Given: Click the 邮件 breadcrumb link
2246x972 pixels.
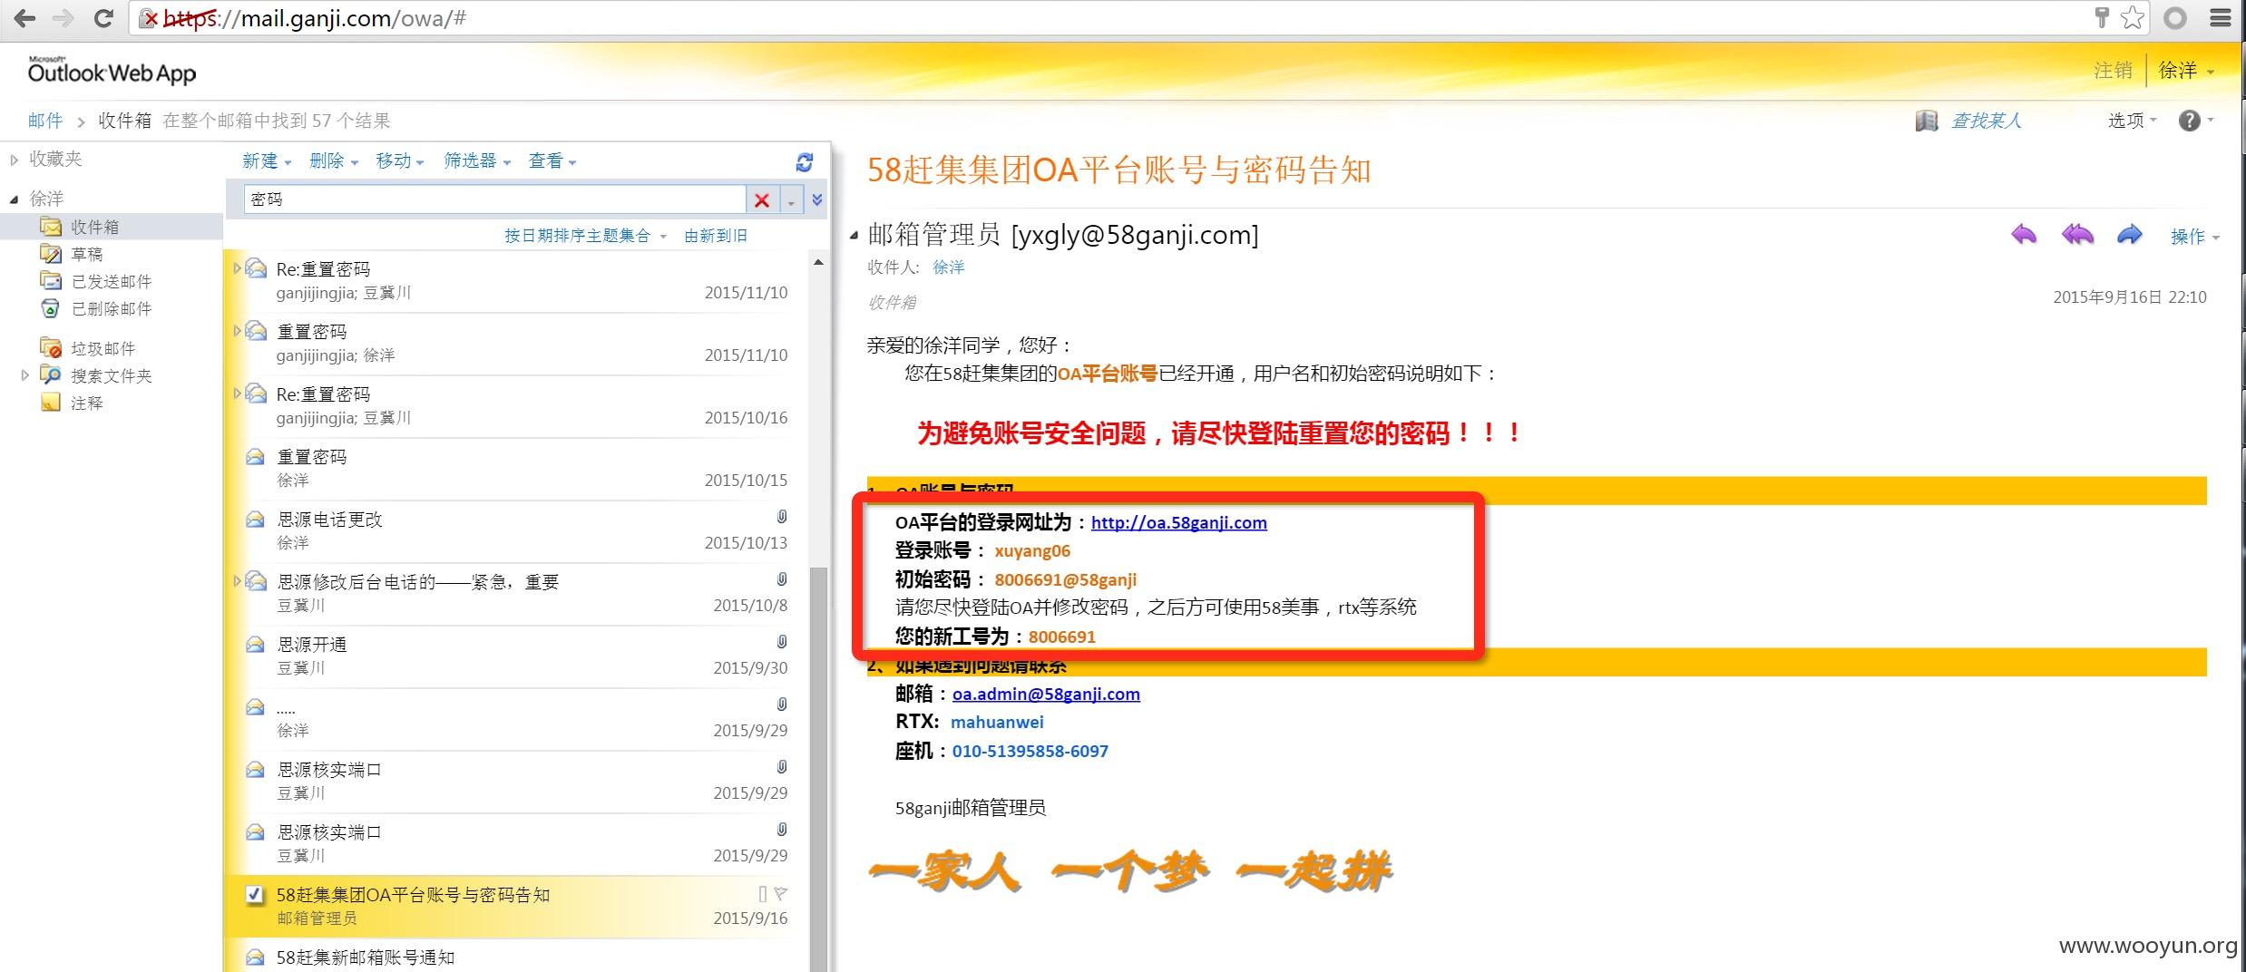Looking at the screenshot, I should [x=45, y=121].
